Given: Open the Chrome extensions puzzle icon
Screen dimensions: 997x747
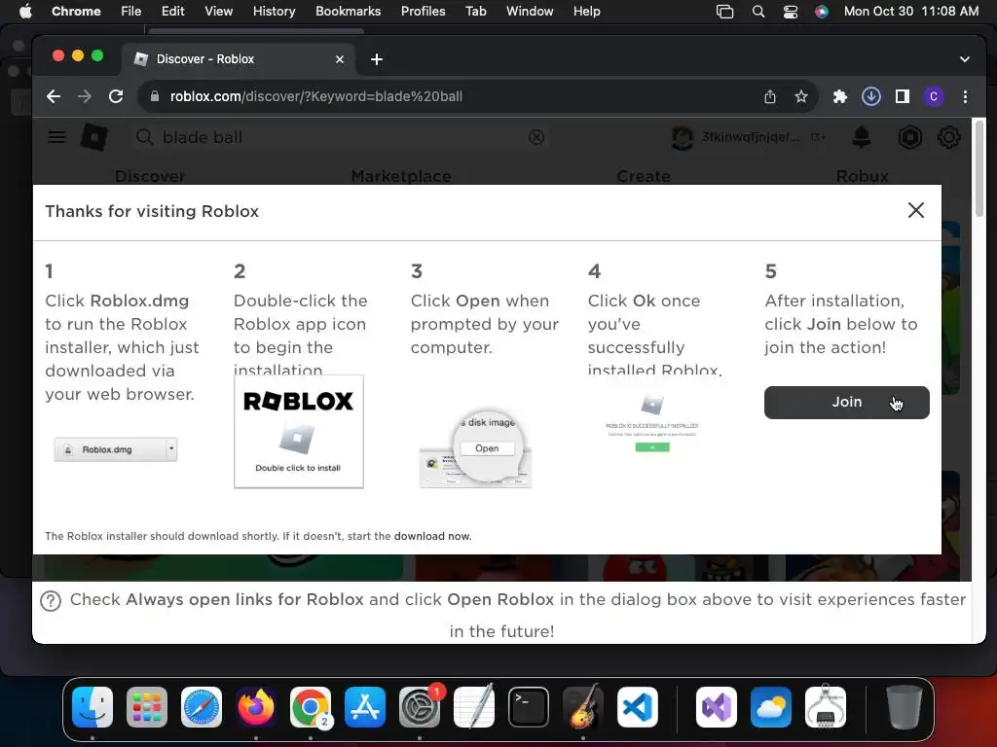Looking at the screenshot, I should tap(840, 96).
